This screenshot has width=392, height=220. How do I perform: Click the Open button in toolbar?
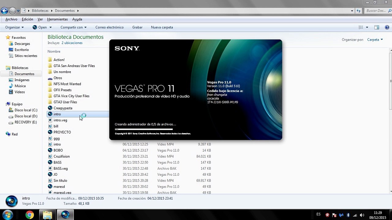coord(40,27)
